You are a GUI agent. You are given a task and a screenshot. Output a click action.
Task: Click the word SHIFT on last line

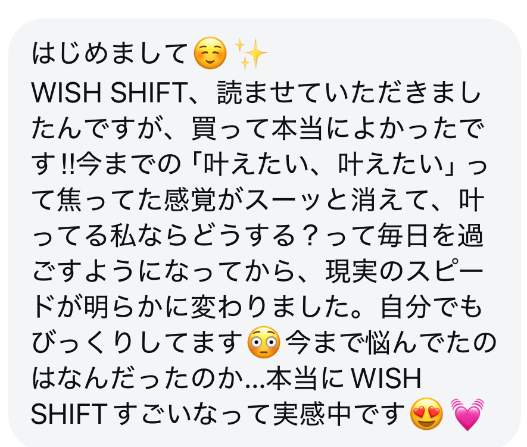click(x=69, y=414)
